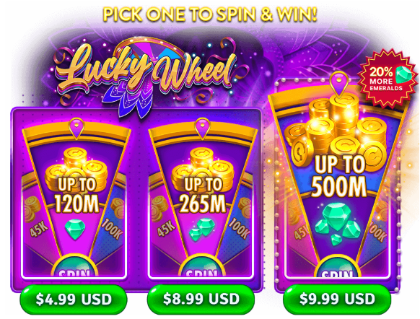Tap the two emeralds on 265M card
The width and height of the screenshot is (420, 319).
[x=202, y=230]
